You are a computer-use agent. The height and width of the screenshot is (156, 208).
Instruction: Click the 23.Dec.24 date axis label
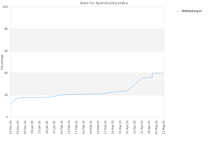pos(18,127)
